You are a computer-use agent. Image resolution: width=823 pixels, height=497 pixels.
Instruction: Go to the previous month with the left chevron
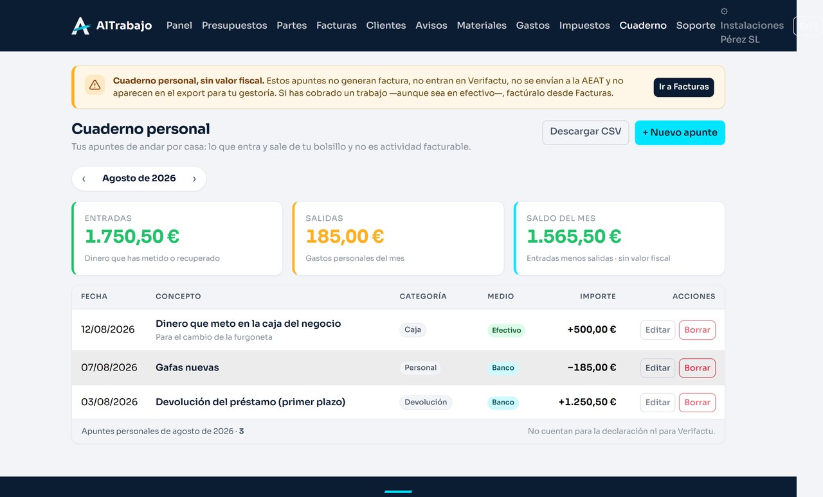click(x=84, y=179)
